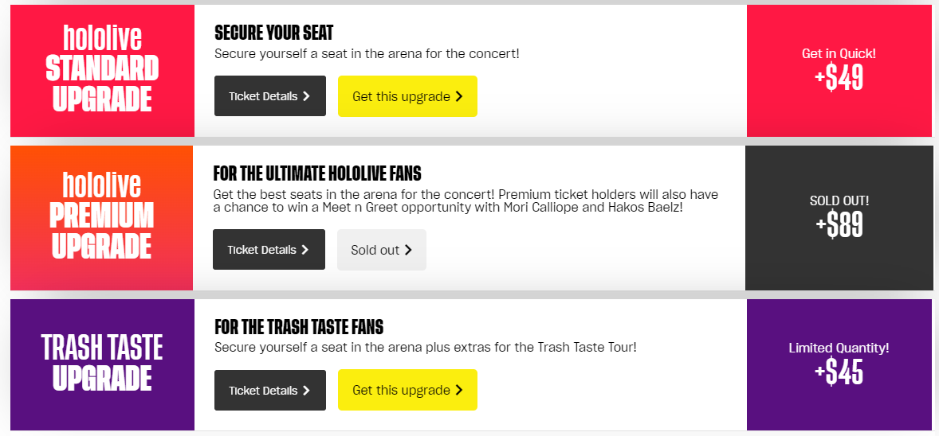Click the chevron on the Standard upgrade's Ticket Details
The width and height of the screenshot is (939, 436).
(x=306, y=96)
